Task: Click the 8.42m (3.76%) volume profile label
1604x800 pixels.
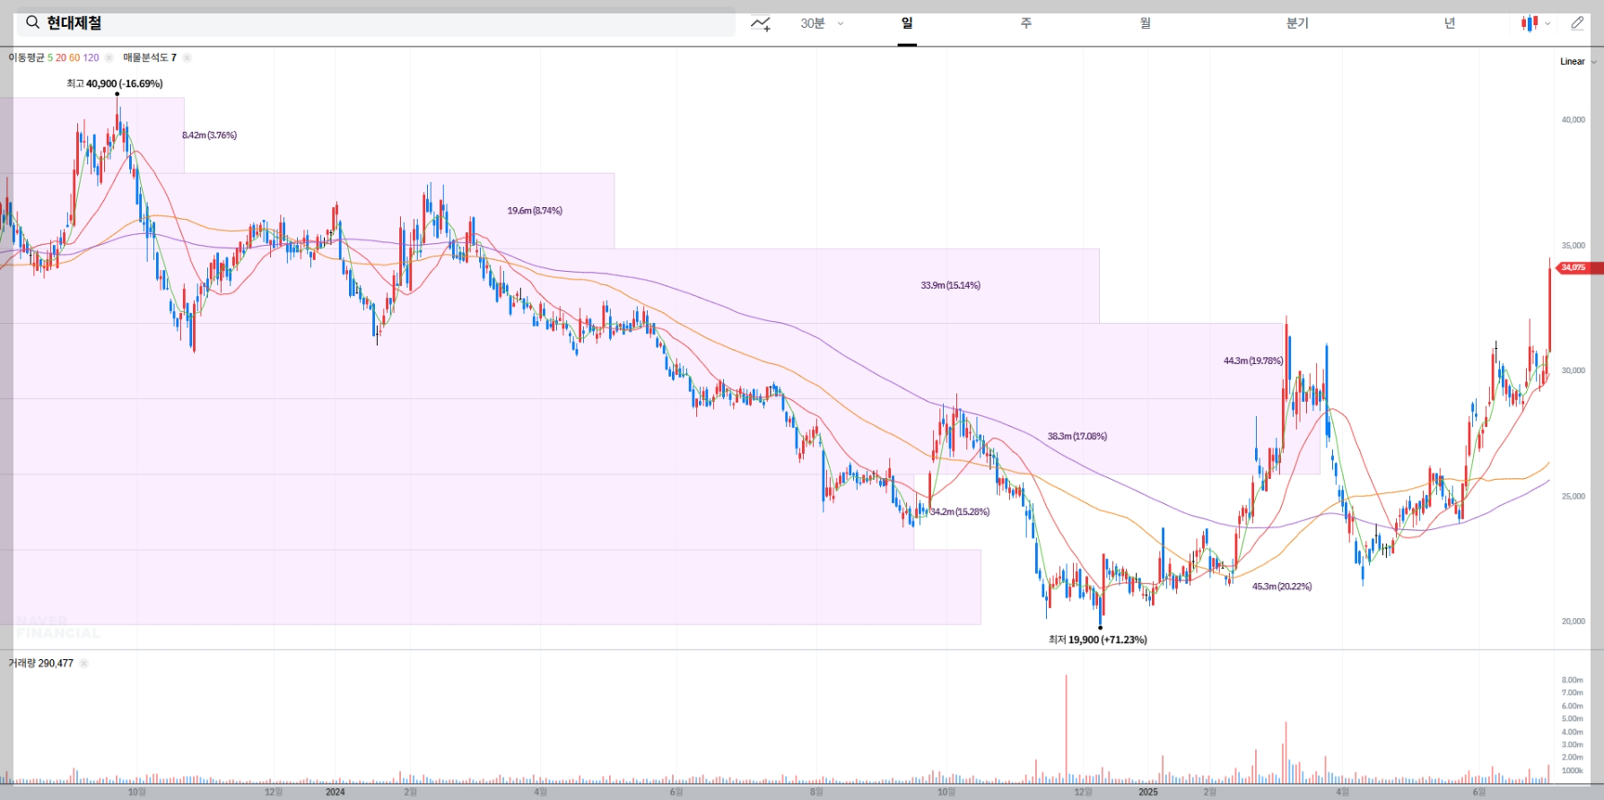Action: (209, 135)
